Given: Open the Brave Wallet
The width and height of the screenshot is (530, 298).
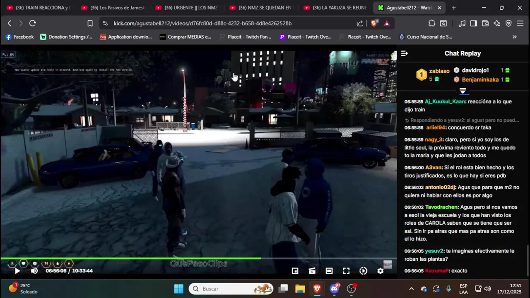Looking at the screenshot, I should [485, 24].
